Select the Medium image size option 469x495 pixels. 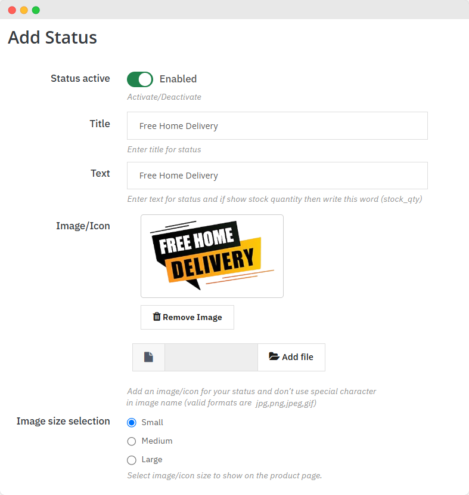coord(132,441)
